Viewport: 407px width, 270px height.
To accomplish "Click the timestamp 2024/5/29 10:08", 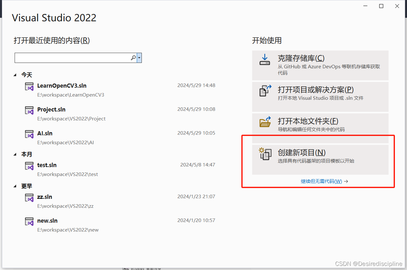I will click(196, 109).
